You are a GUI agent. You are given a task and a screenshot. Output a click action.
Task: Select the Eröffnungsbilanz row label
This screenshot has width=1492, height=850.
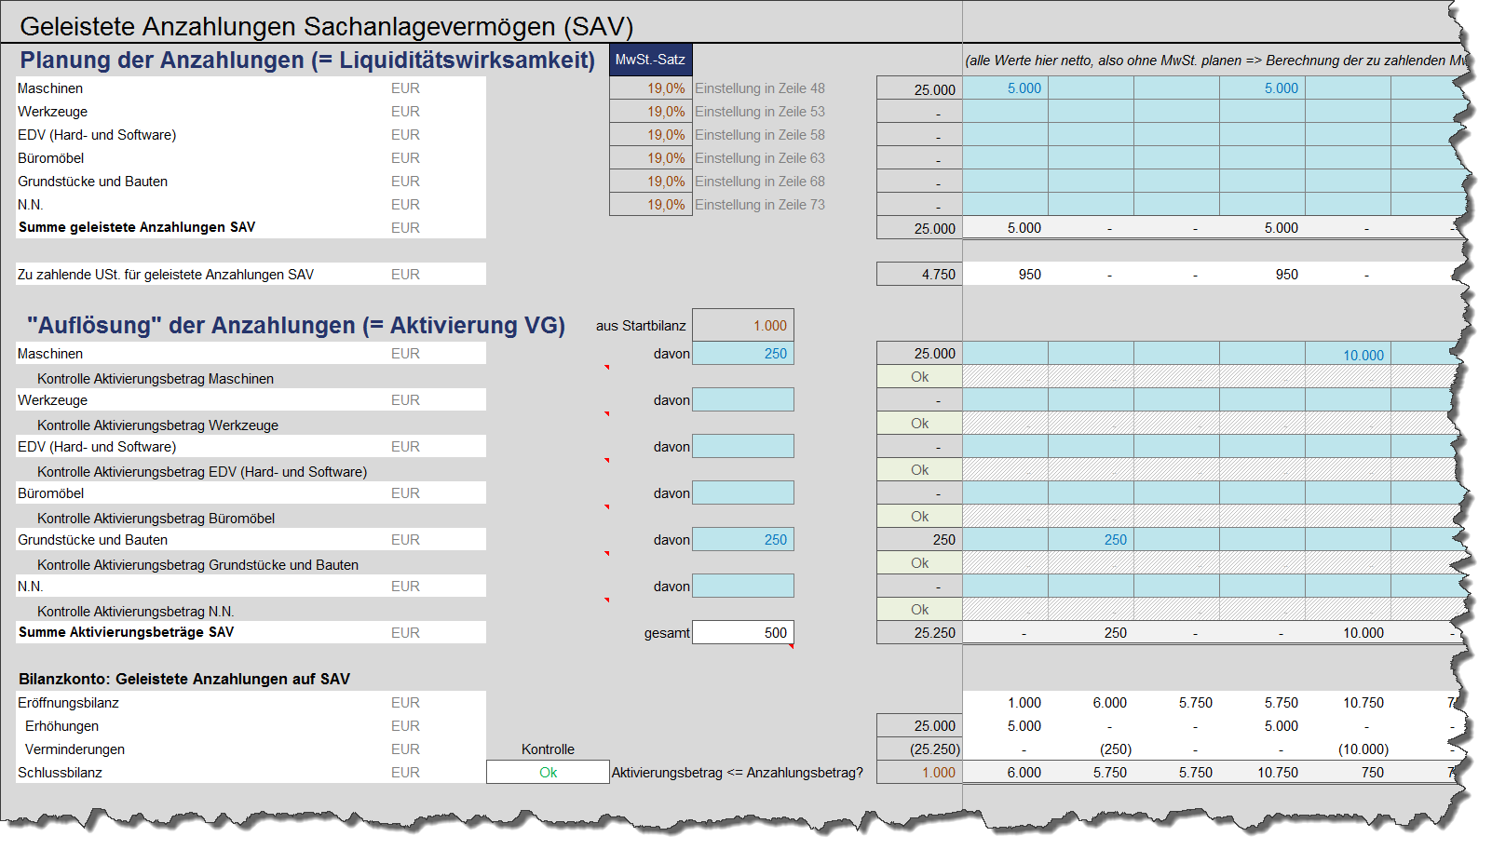click(68, 703)
